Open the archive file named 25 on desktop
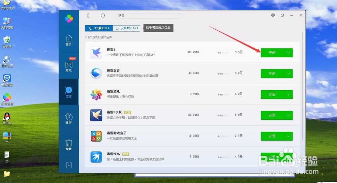 tap(7, 138)
